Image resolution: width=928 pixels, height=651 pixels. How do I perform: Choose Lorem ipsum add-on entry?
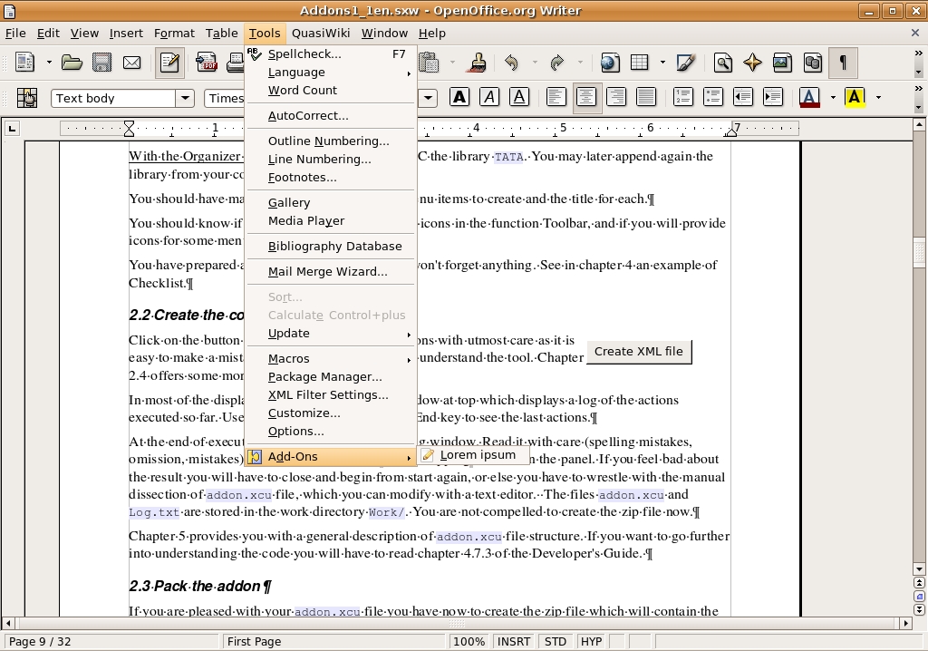click(x=477, y=455)
